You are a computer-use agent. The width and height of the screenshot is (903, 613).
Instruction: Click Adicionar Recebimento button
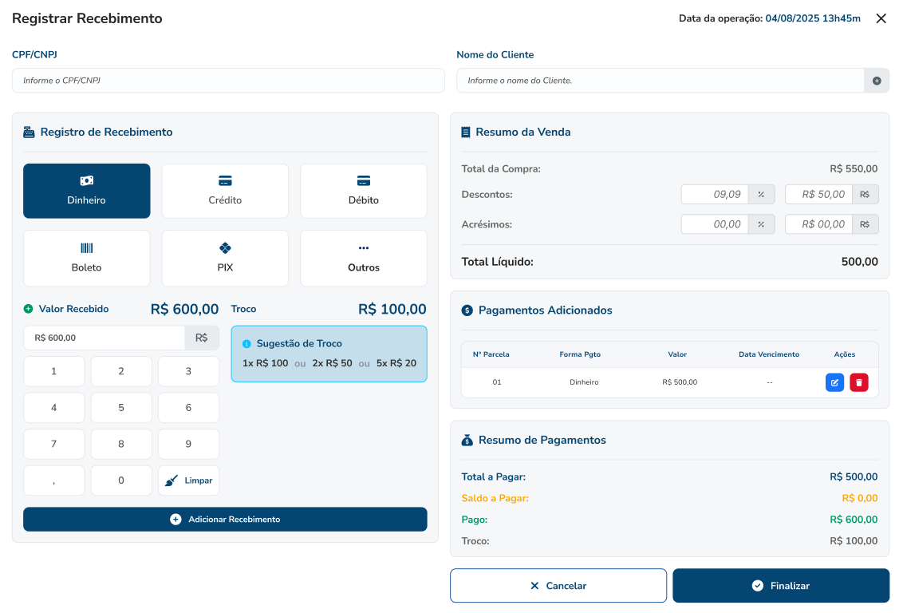click(x=225, y=519)
